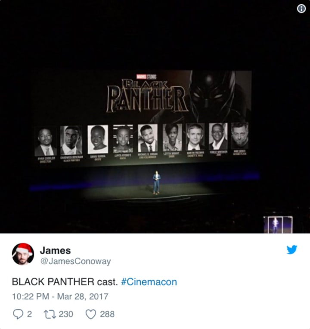Viewport: 310px width, 329px height.
Task: Select the tweet text BLACK PANTHER cast.
Action: point(65,282)
